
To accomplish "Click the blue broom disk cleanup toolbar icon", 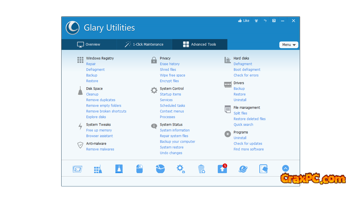I will click(x=119, y=169).
